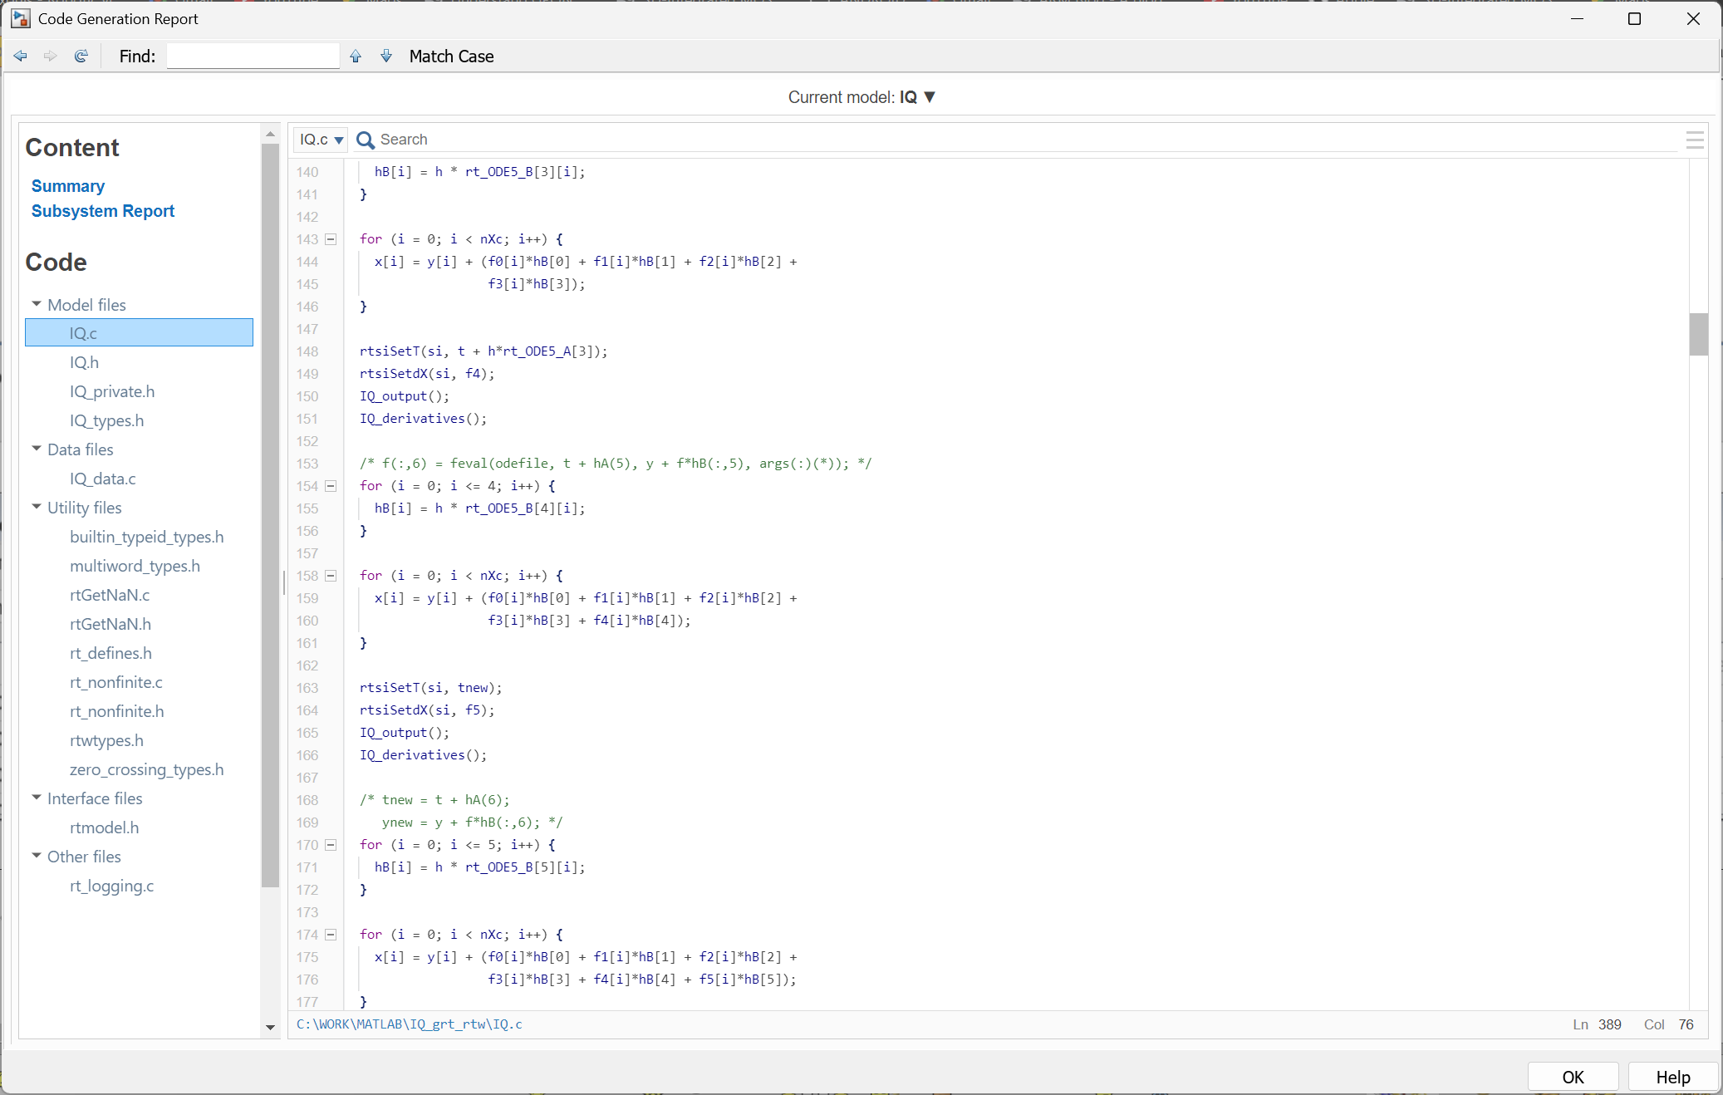The image size is (1723, 1095).
Task: Collapse code fold at line 174
Action: coord(331,935)
